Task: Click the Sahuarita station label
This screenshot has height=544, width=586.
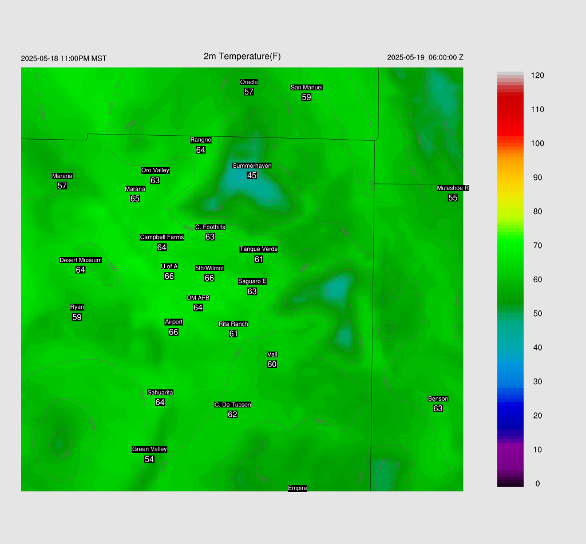Action: (160, 392)
